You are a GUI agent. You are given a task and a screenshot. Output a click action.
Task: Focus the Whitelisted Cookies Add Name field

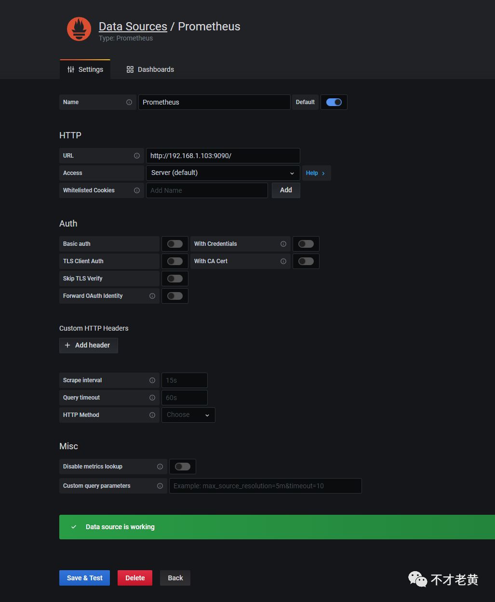click(207, 190)
